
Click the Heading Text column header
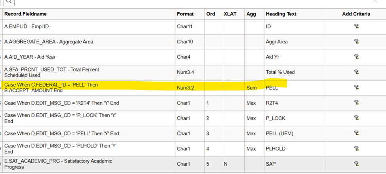click(x=281, y=14)
